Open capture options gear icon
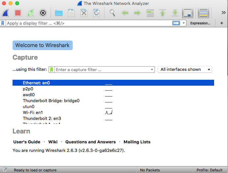Image resolution: width=228 pixels, height=173 pixels. [x=43, y=13]
